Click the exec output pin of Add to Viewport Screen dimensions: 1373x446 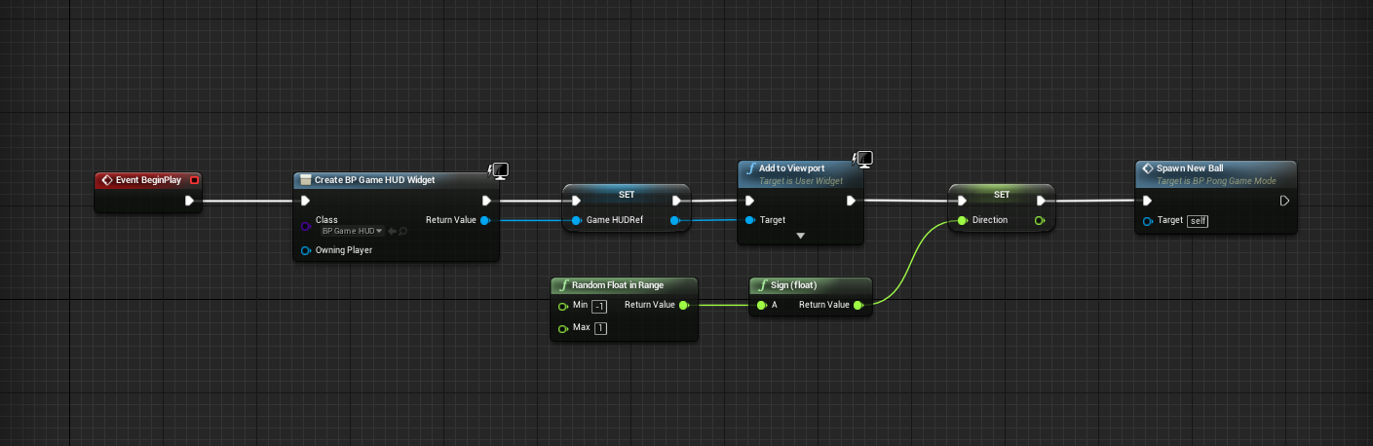click(851, 202)
